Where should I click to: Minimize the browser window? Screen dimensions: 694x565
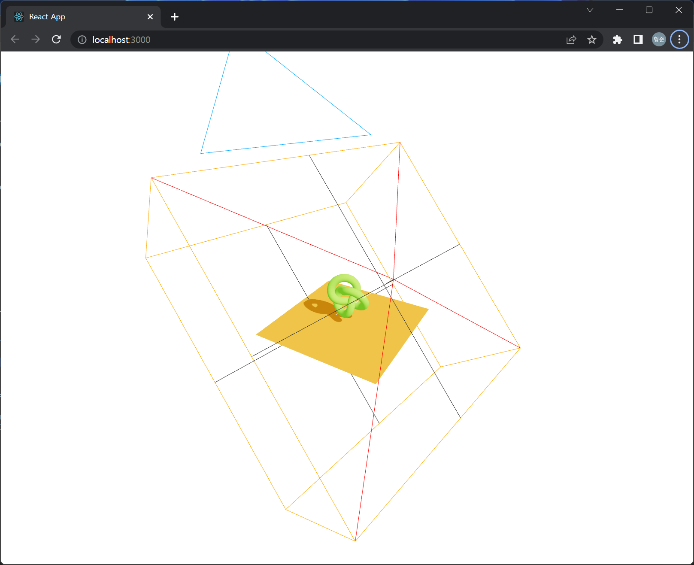[x=619, y=10]
